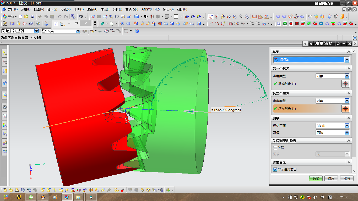Select the Line curve tool
The width and height of the screenshot is (358, 201).
[x=211, y=24]
